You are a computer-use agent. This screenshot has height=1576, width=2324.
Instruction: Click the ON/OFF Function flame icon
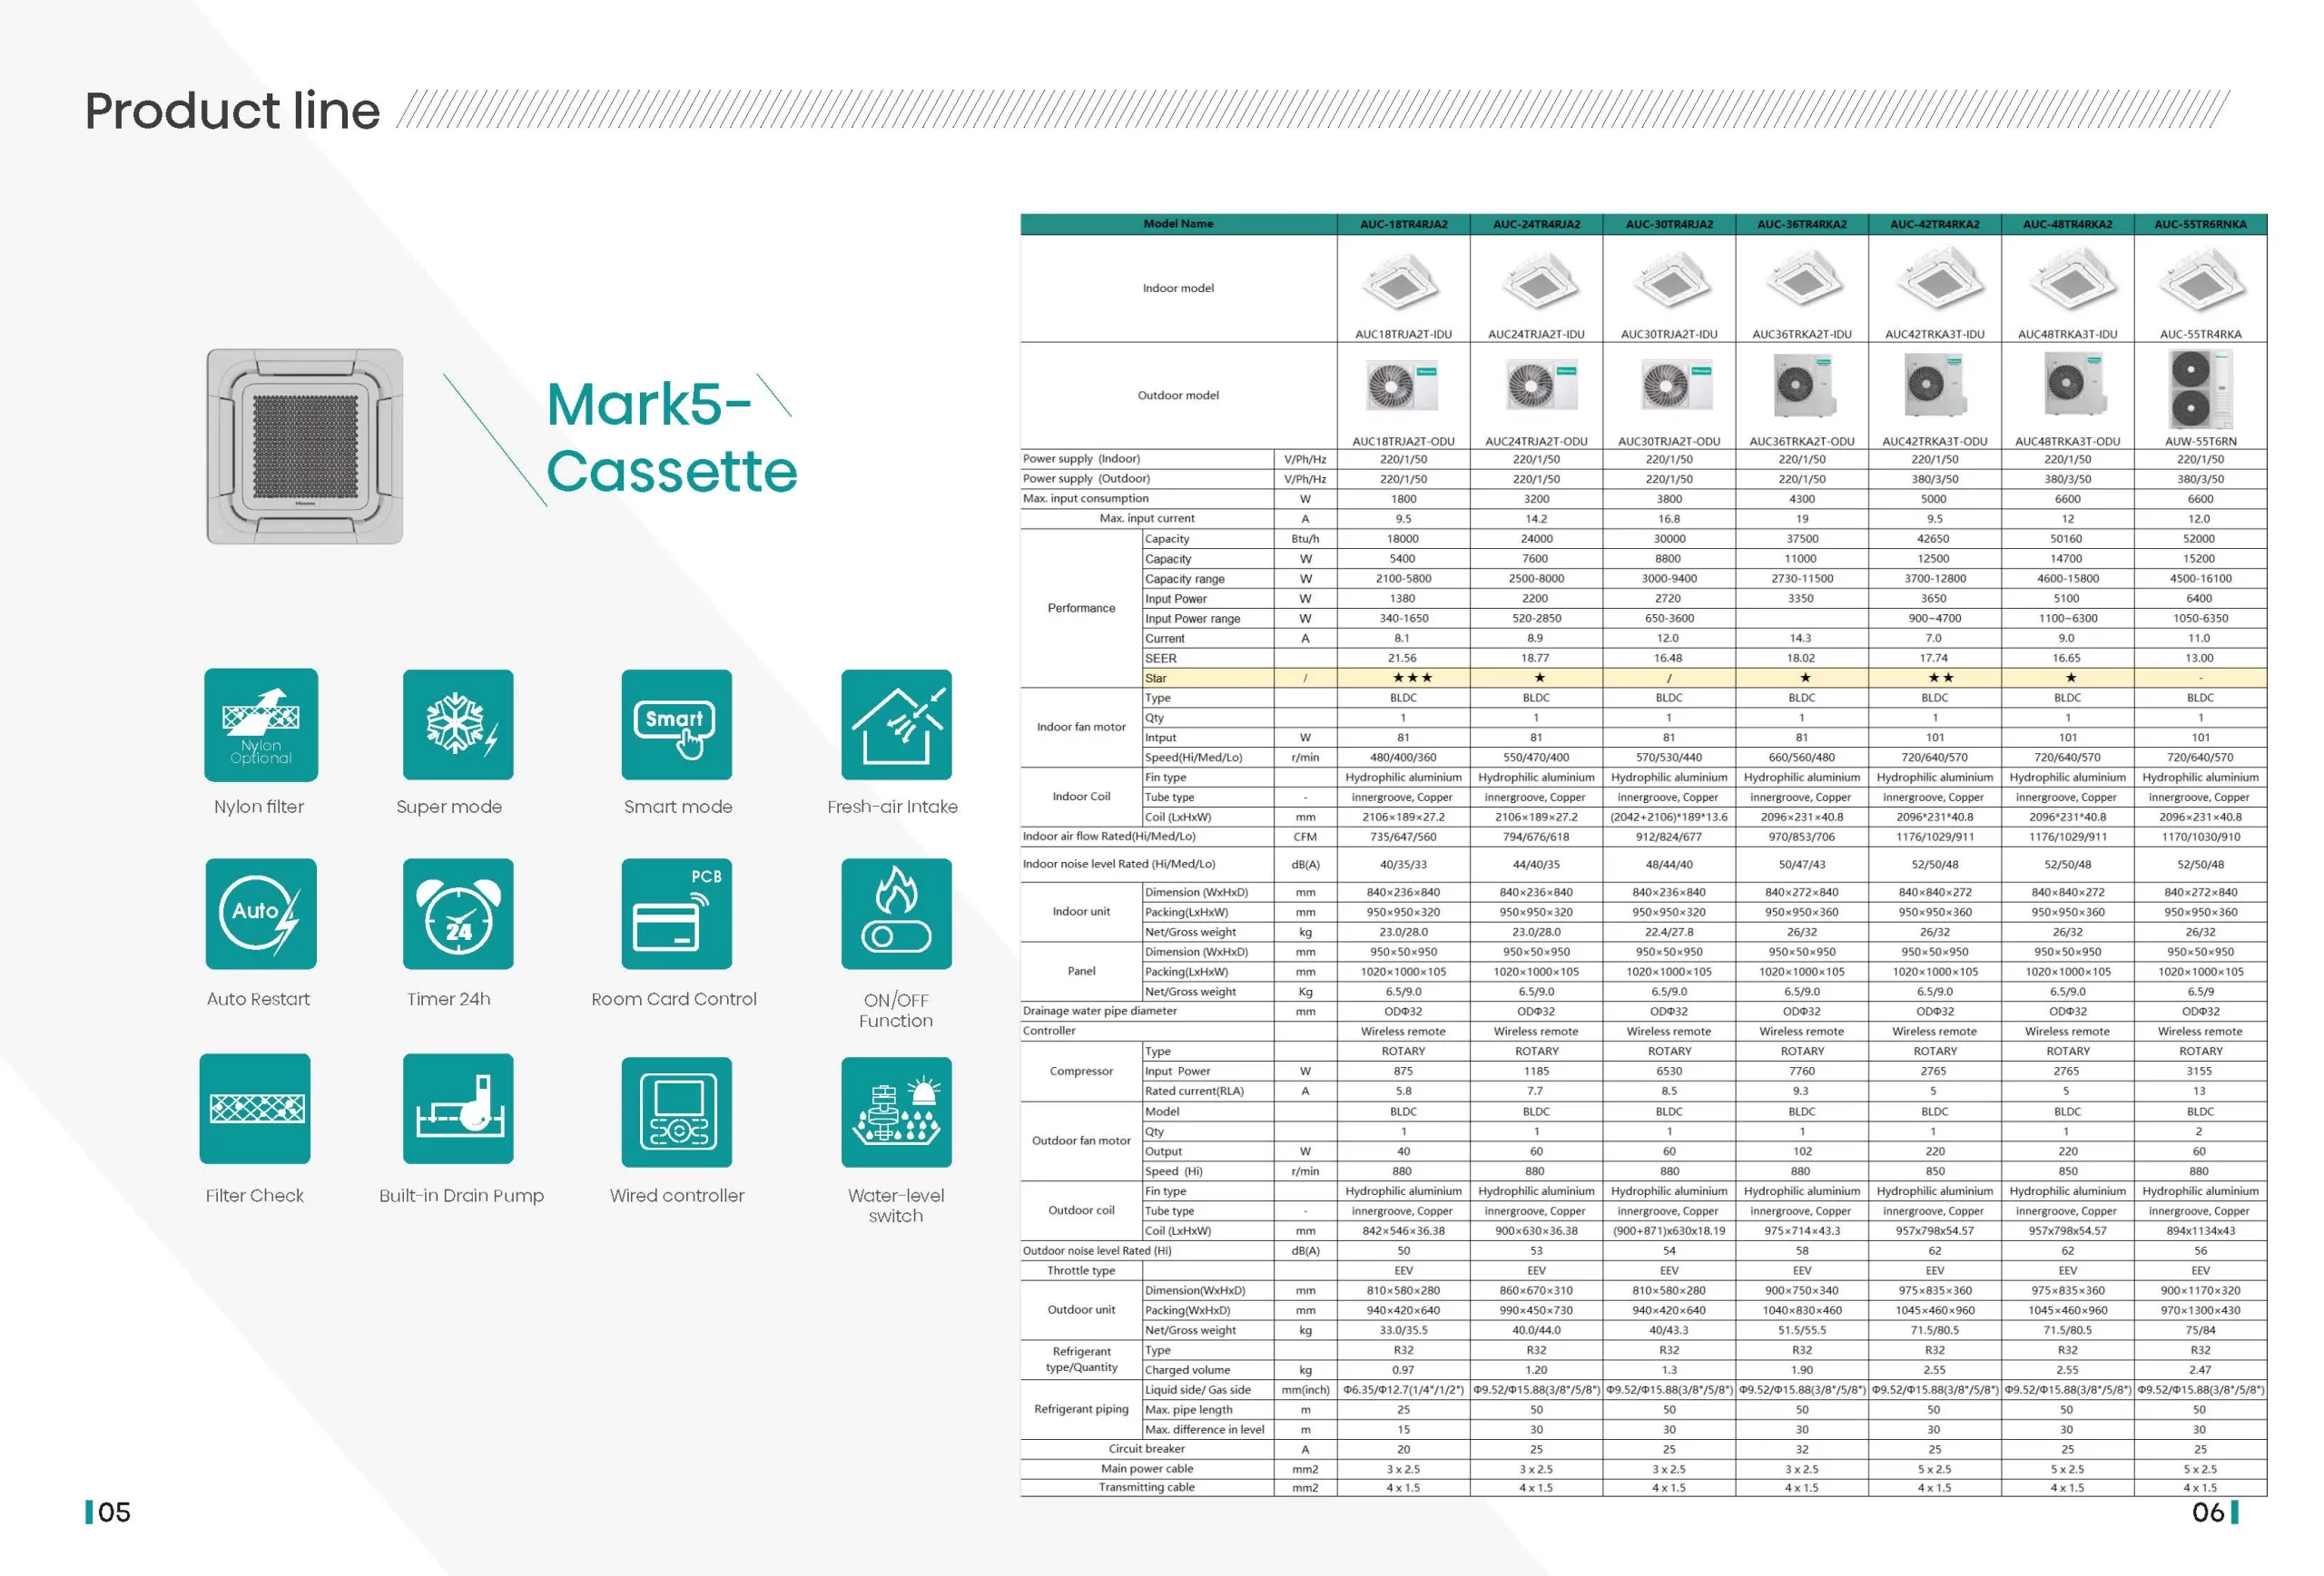click(x=896, y=914)
